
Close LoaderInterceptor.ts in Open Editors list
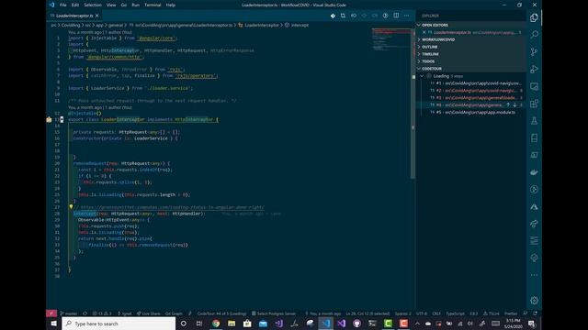pyautogui.click(x=424, y=33)
